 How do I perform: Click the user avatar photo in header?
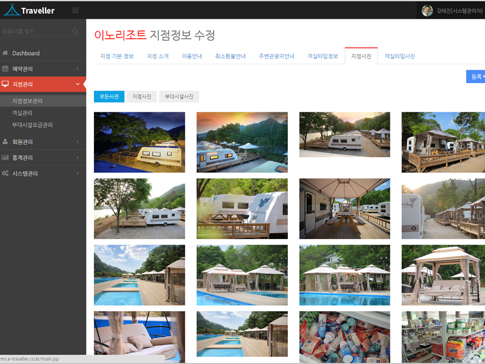tap(427, 10)
